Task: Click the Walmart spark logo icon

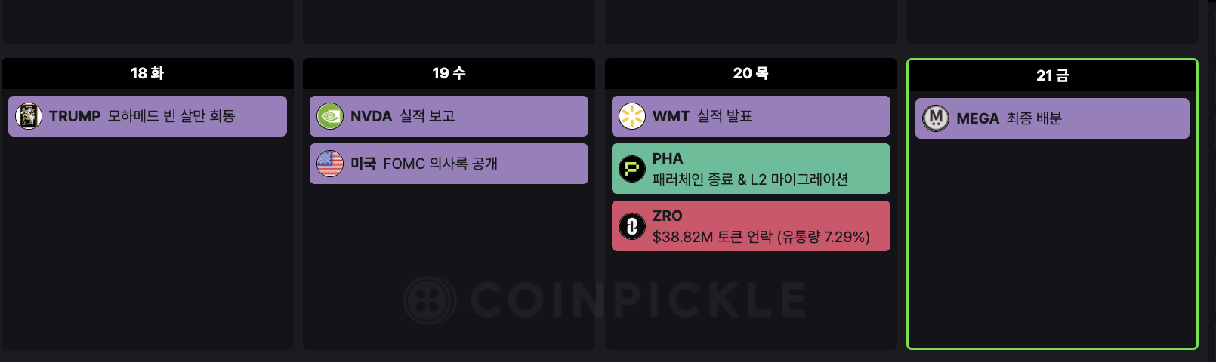Action: pyautogui.click(x=632, y=116)
